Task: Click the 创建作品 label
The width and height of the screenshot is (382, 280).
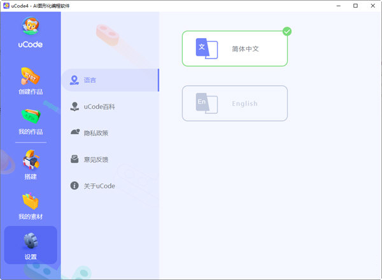Action: click(31, 92)
